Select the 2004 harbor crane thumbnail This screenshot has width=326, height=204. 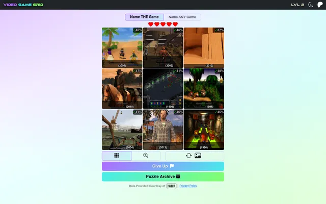[x=122, y=130]
